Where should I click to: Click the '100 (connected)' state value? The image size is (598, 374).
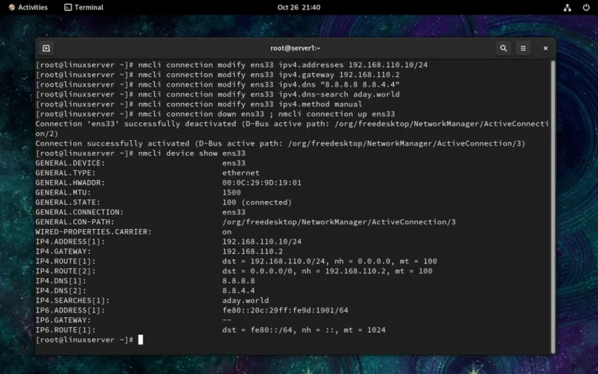click(257, 202)
